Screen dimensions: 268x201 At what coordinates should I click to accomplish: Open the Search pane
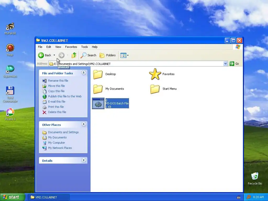[88, 55]
